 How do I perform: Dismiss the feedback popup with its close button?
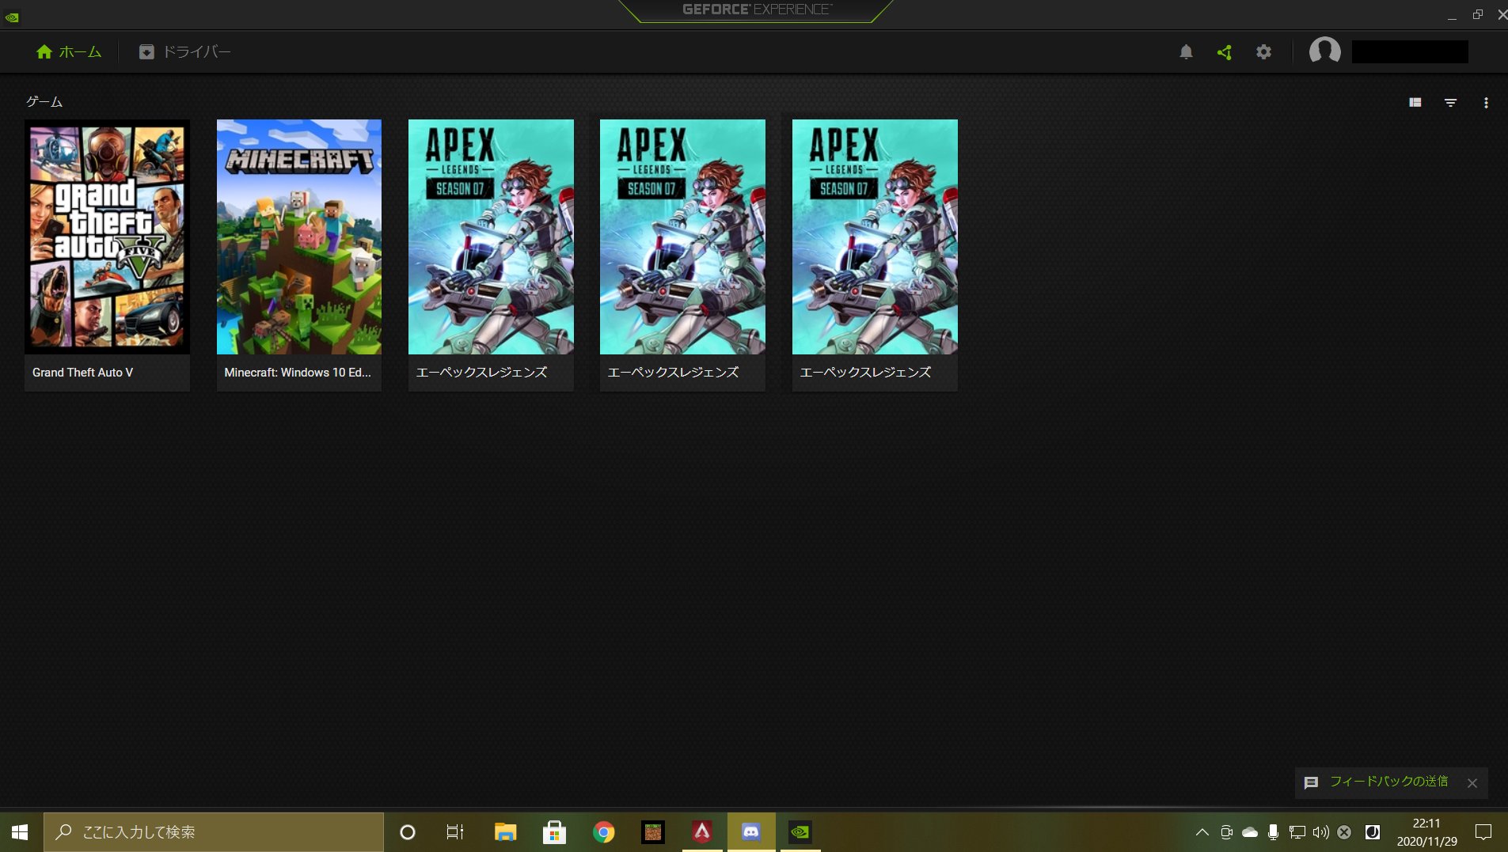[x=1472, y=782]
